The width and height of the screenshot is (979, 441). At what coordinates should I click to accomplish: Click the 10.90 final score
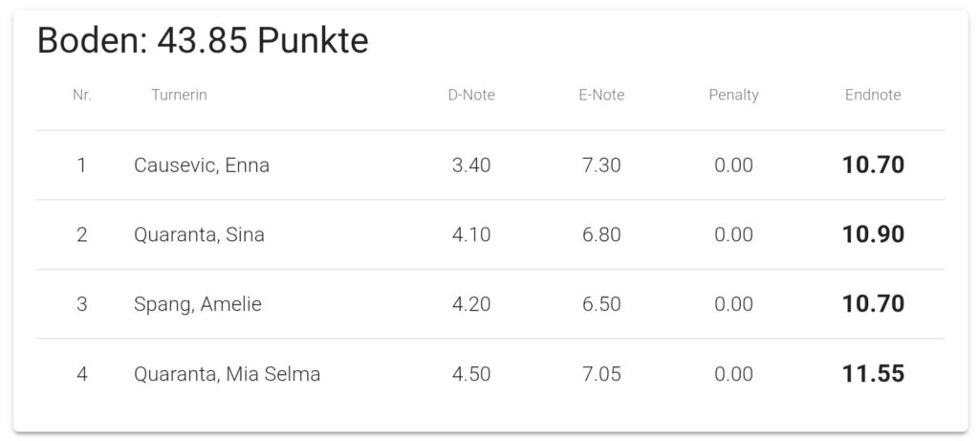(x=873, y=235)
